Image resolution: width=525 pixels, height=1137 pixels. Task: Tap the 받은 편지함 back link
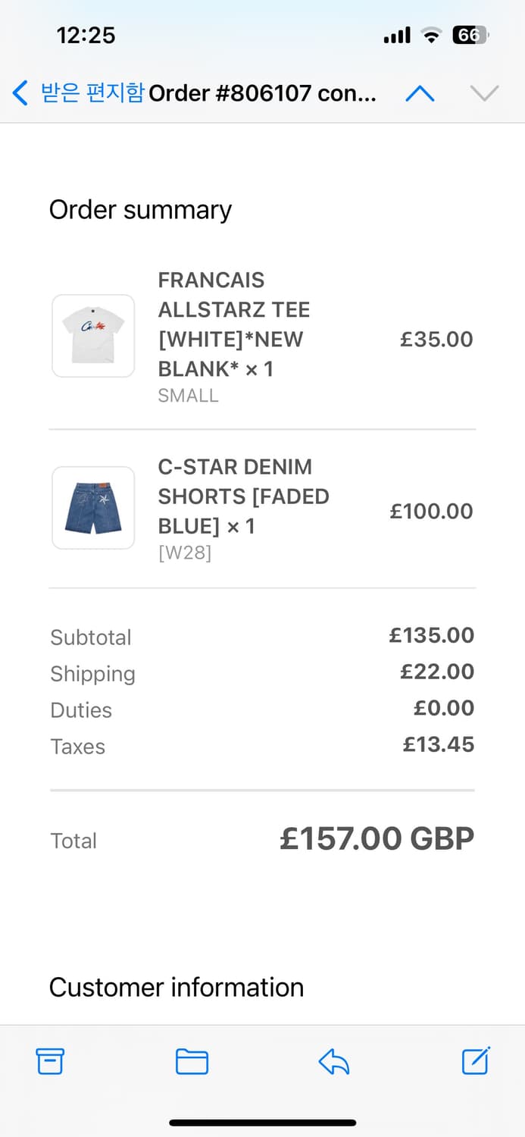[92, 93]
